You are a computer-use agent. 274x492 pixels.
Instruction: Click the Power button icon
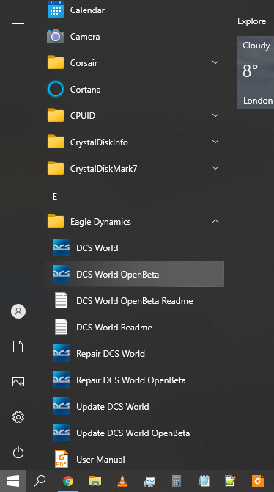tap(18, 452)
